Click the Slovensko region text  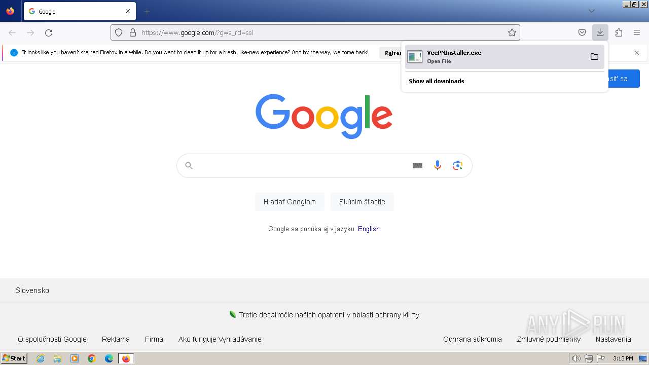click(x=32, y=290)
